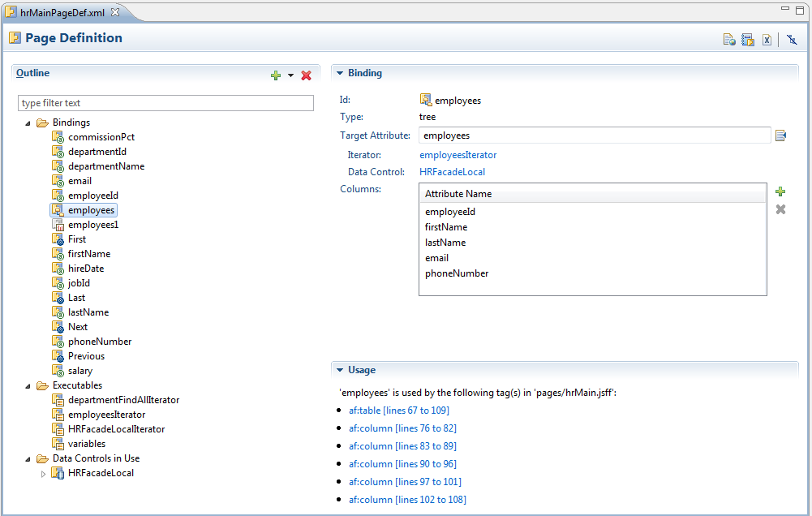Select the employees1 binding in the Outline
Screen dimensions: 812x516
tap(92, 224)
